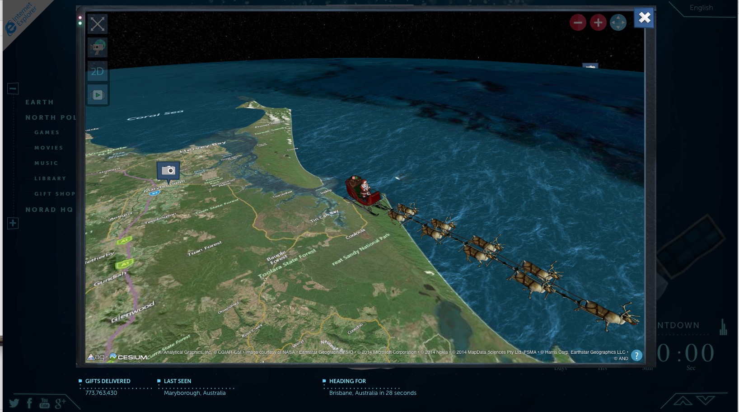Zoom in using the red plus icon

pos(598,22)
